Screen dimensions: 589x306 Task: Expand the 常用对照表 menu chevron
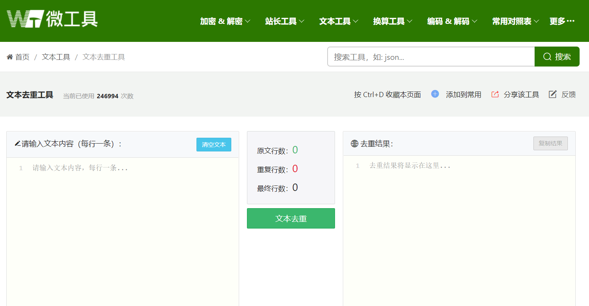(536, 21)
